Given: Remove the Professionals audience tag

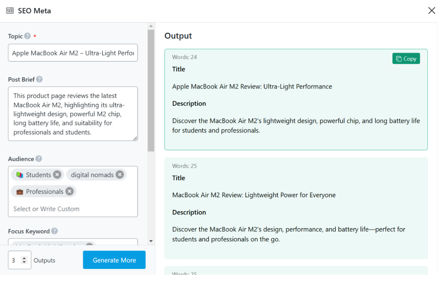Looking at the screenshot, I should click(x=70, y=192).
